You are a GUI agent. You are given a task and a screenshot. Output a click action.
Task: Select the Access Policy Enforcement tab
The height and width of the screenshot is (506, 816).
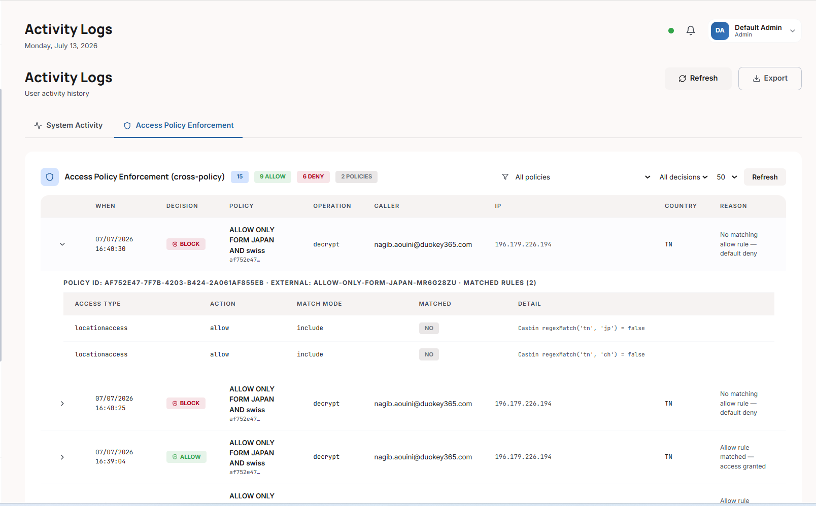tap(179, 125)
